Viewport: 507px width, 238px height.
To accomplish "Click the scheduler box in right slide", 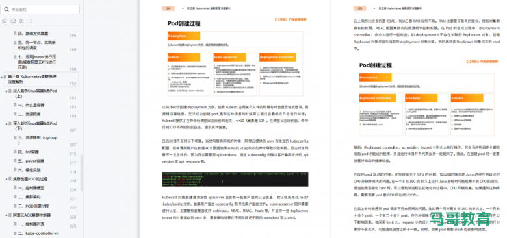I will [x=427, y=115].
